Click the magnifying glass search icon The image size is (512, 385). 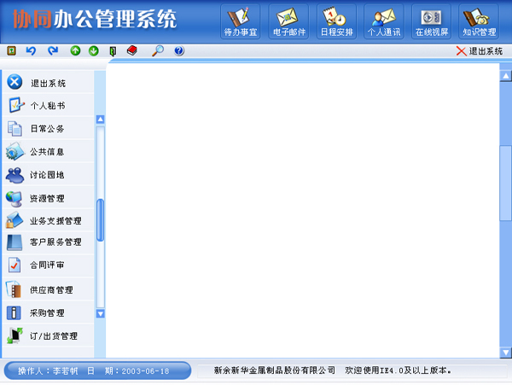(158, 50)
